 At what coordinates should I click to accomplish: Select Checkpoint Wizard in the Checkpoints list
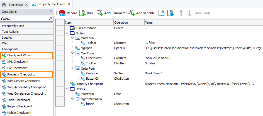pos(20,55)
